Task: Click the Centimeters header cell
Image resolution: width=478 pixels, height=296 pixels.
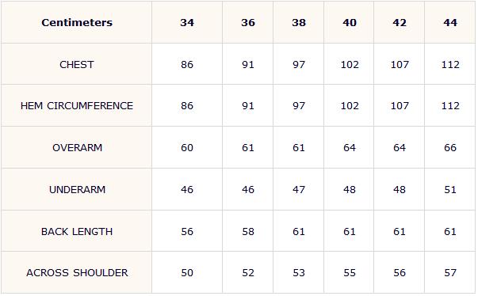Action: pos(77,22)
